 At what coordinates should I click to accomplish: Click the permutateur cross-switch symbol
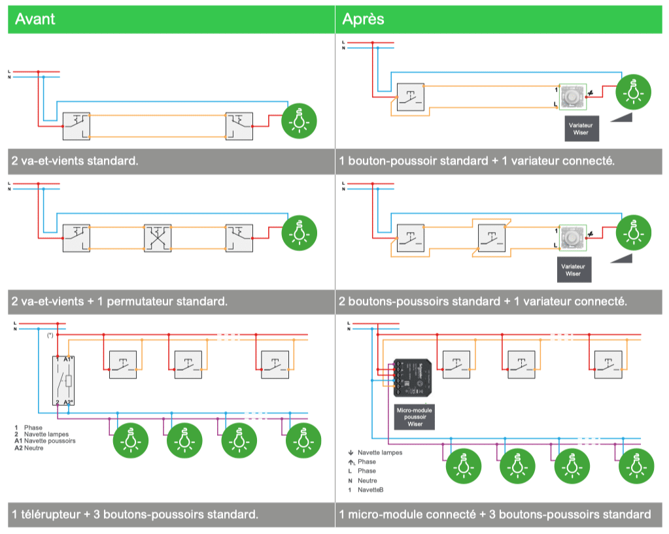(158, 238)
